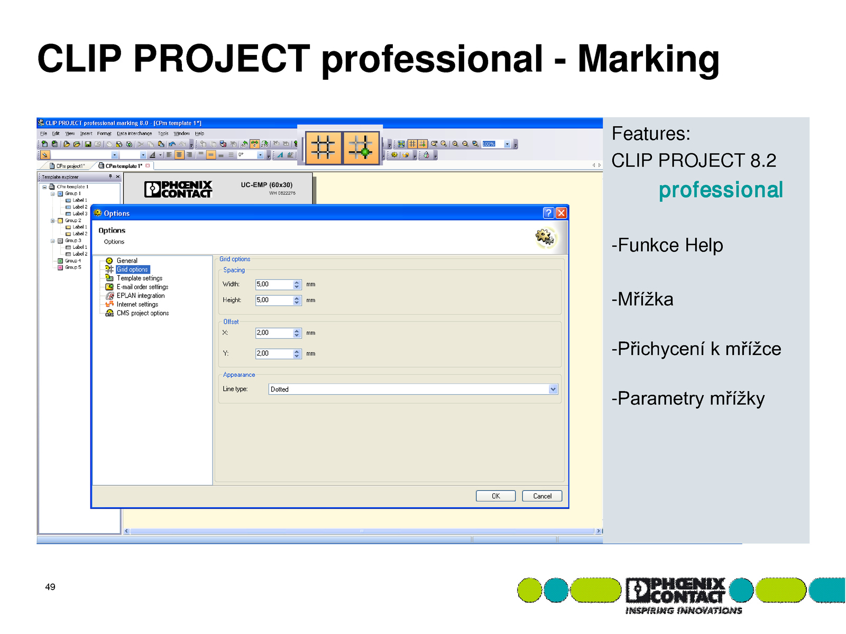Click the Options gear icon in the toolbar
846x634 pixels.
pyautogui.click(x=394, y=155)
